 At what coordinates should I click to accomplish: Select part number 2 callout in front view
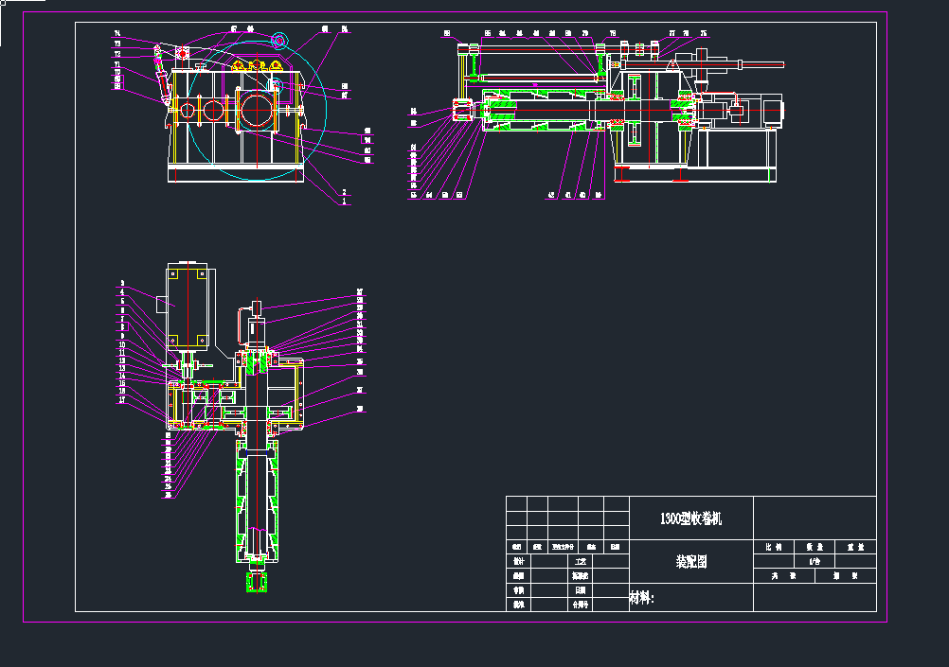pyautogui.click(x=344, y=192)
